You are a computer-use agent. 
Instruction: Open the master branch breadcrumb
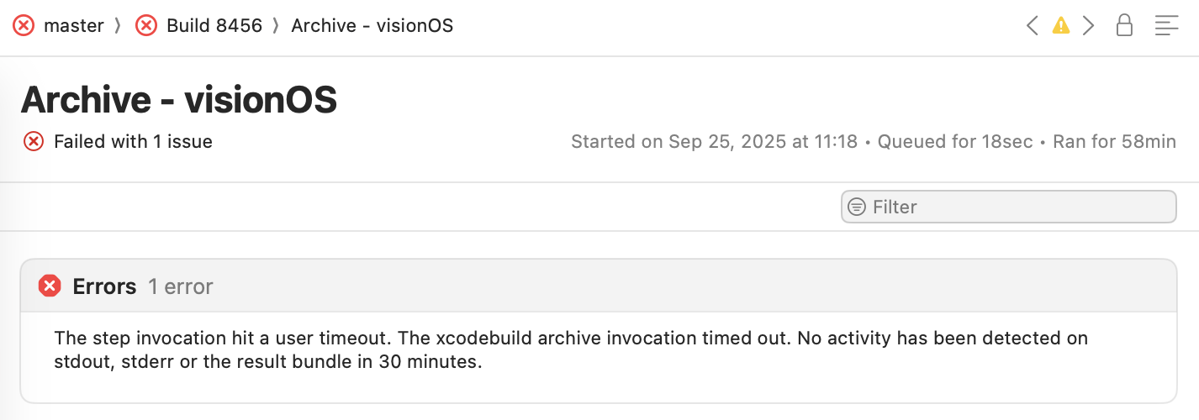click(73, 26)
